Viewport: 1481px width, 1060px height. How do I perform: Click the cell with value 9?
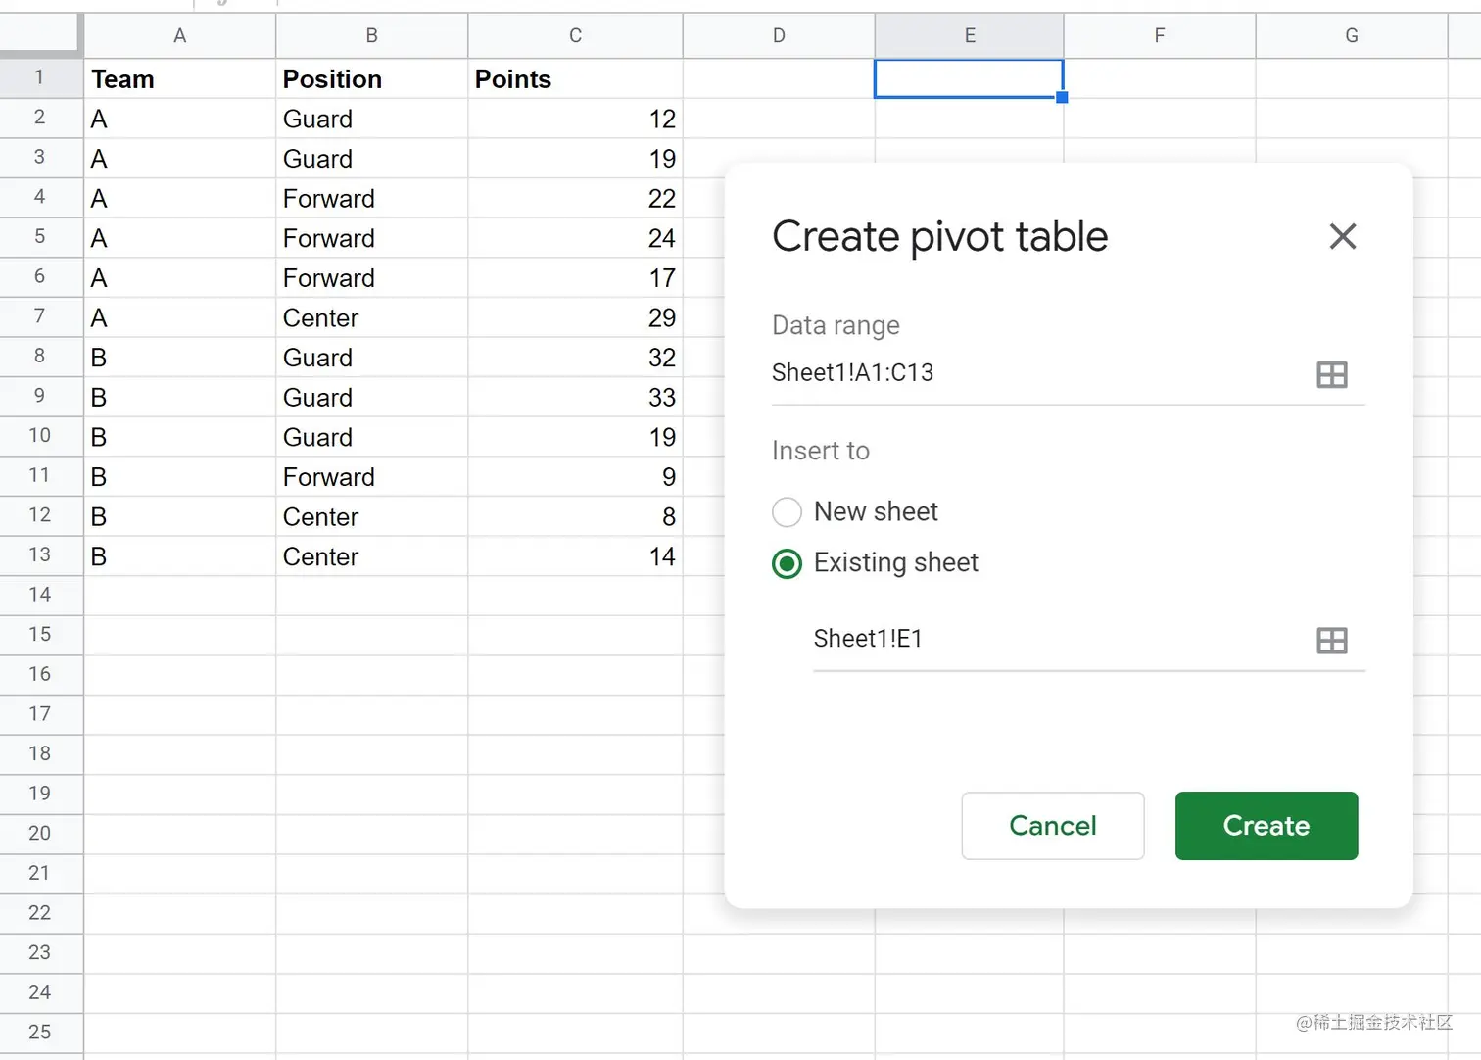(575, 477)
